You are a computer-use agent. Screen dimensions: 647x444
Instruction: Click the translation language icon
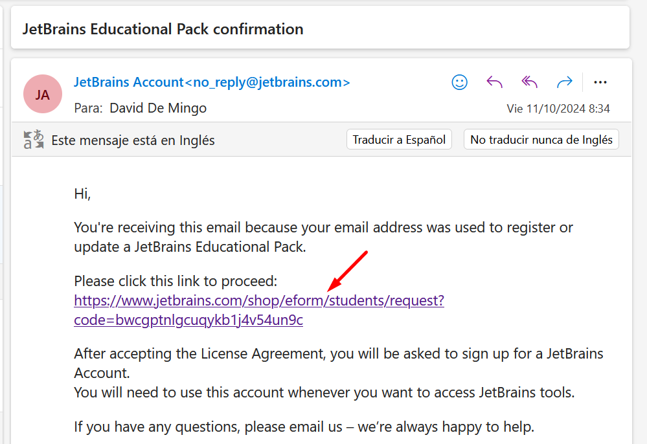pos(34,140)
